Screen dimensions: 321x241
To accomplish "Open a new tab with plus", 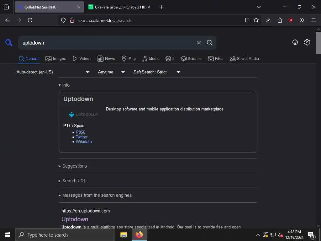I will pyautogui.click(x=161, y=7).
